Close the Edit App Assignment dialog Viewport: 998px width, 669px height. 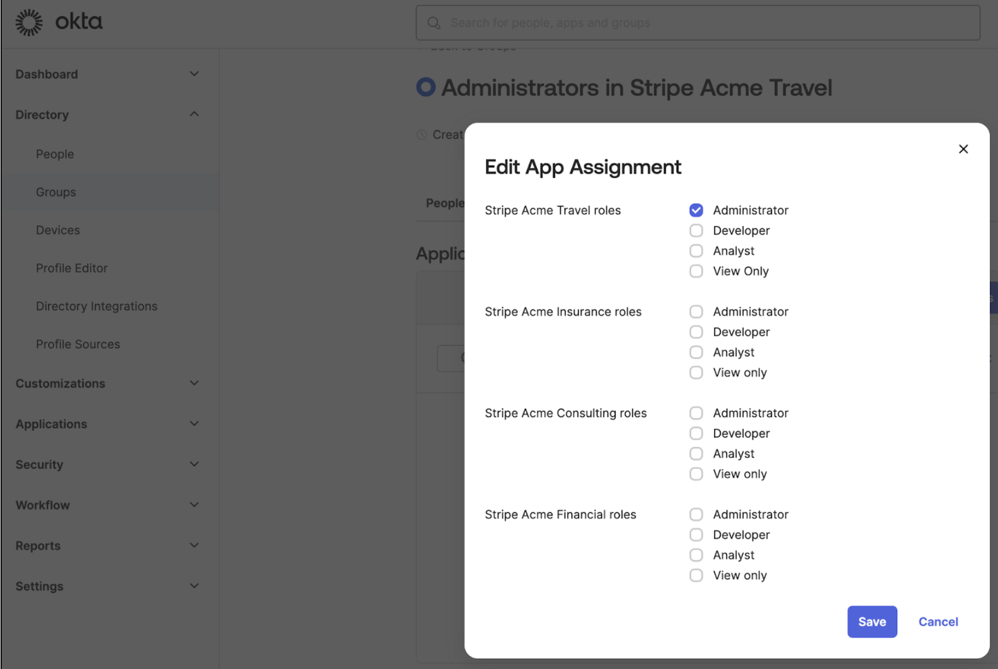click(x=963, y=149)
